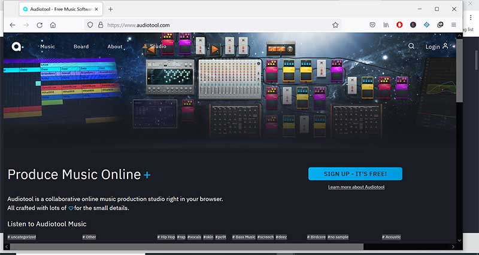Click the red Opera extension icon

pyautogui.click(x=399, y=25)
